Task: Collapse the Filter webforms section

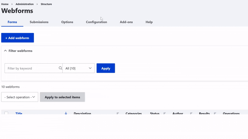Action: tap(18, 51)
